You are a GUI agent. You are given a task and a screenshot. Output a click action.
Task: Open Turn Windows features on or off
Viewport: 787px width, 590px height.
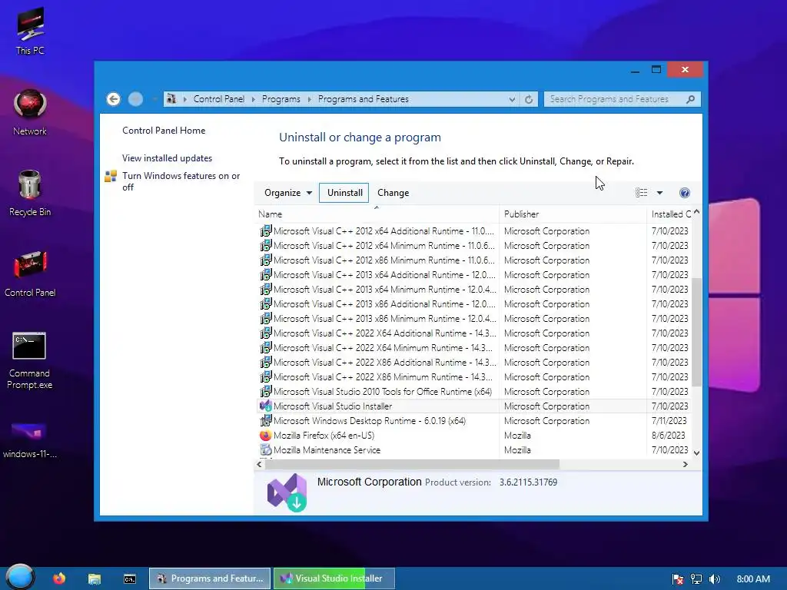(x=181, y=181)
